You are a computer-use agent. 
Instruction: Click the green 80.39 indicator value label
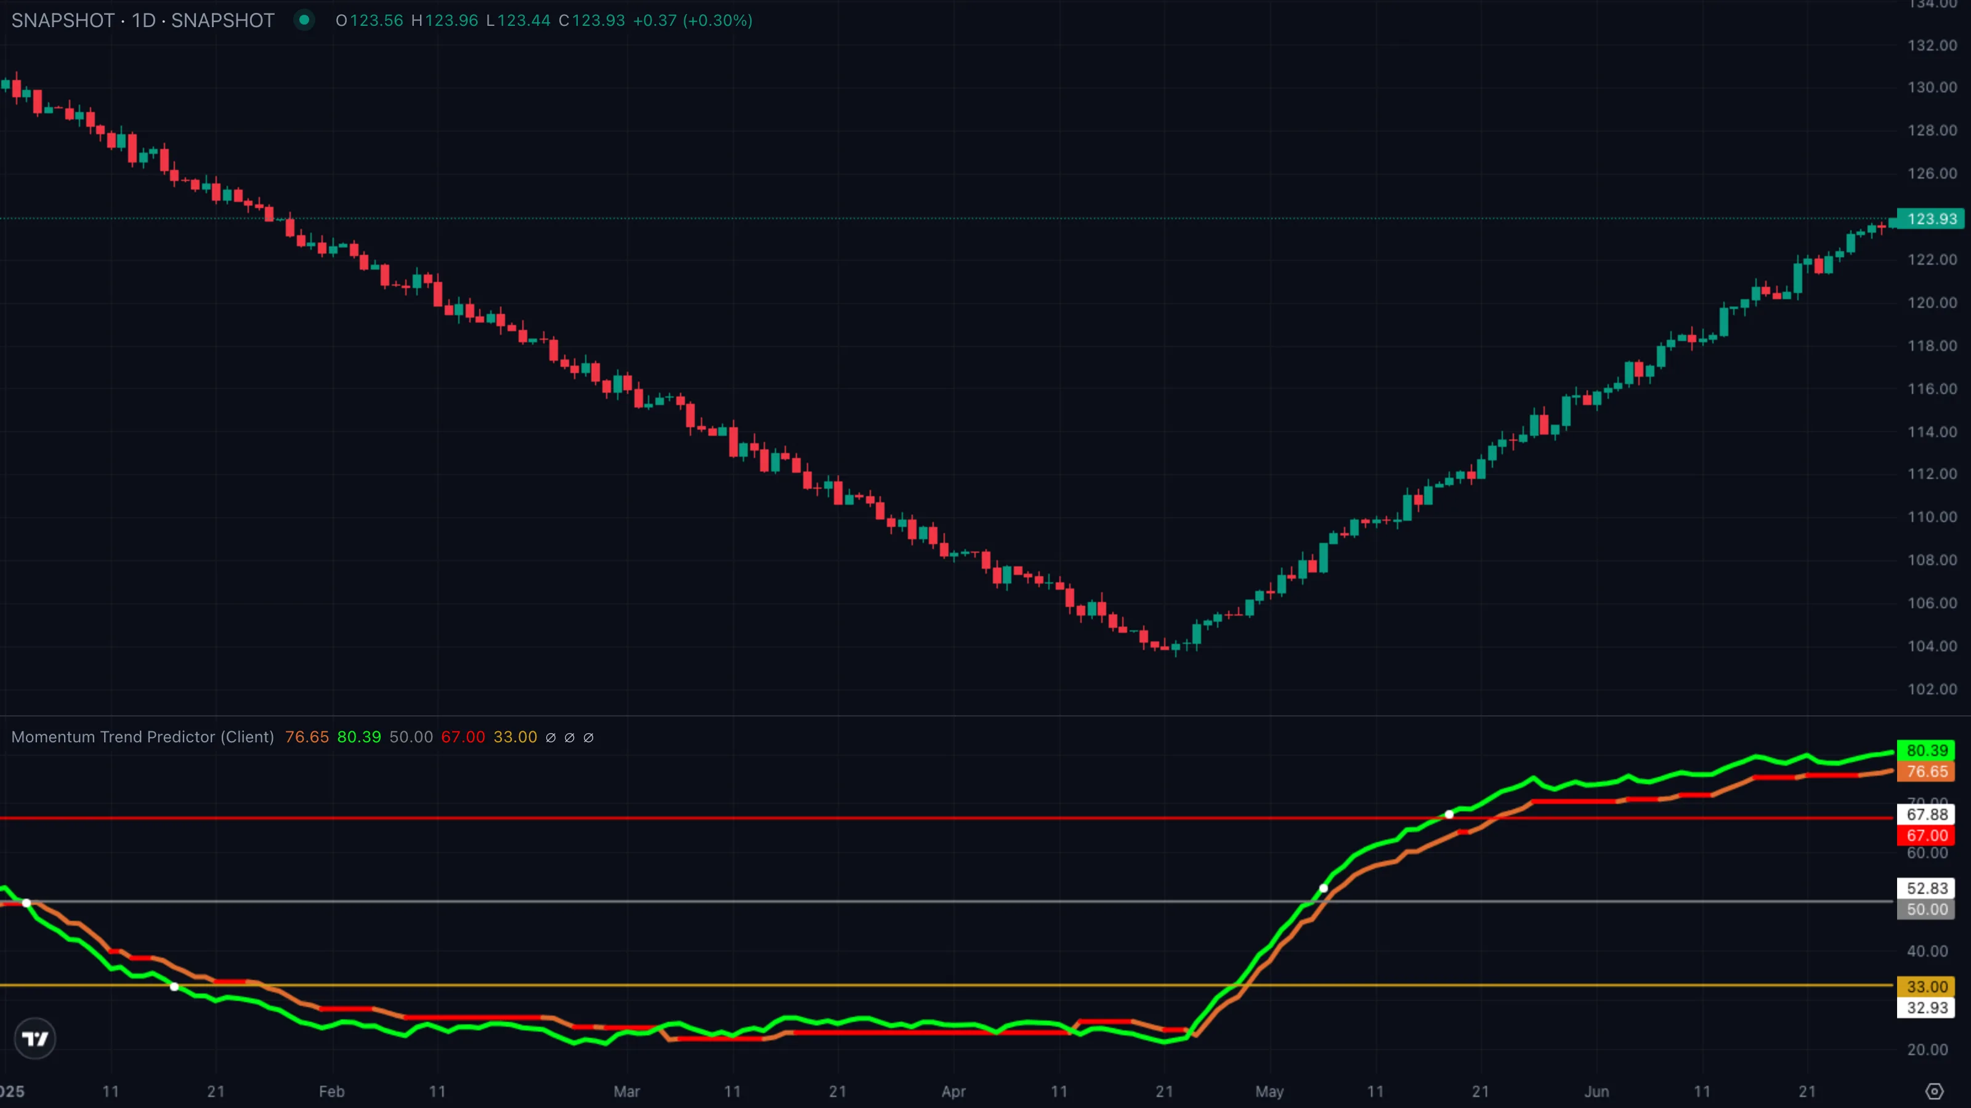click(x=1926, y=750)
